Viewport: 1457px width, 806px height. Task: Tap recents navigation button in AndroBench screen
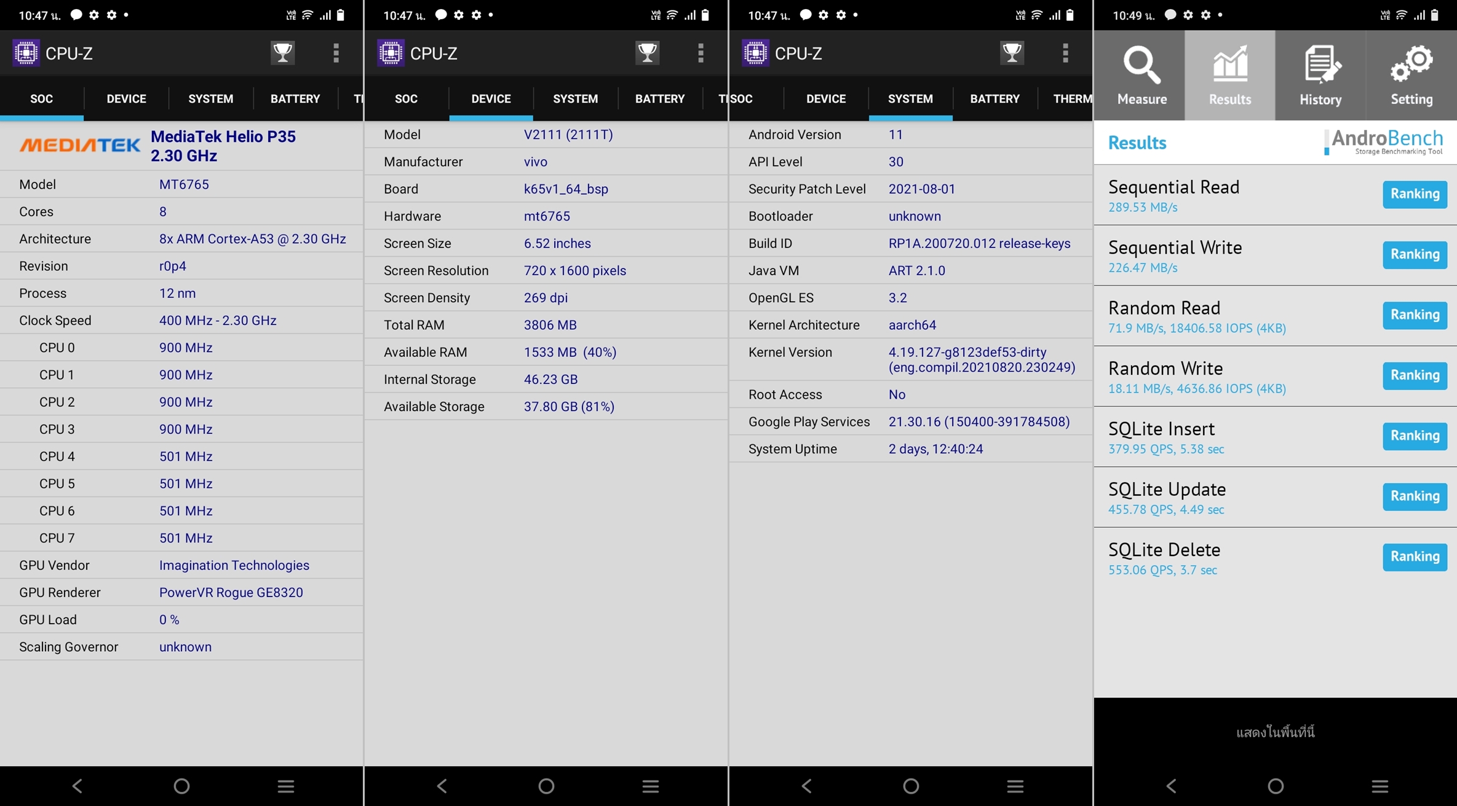pyautogui.click(x=1380, y=786)
